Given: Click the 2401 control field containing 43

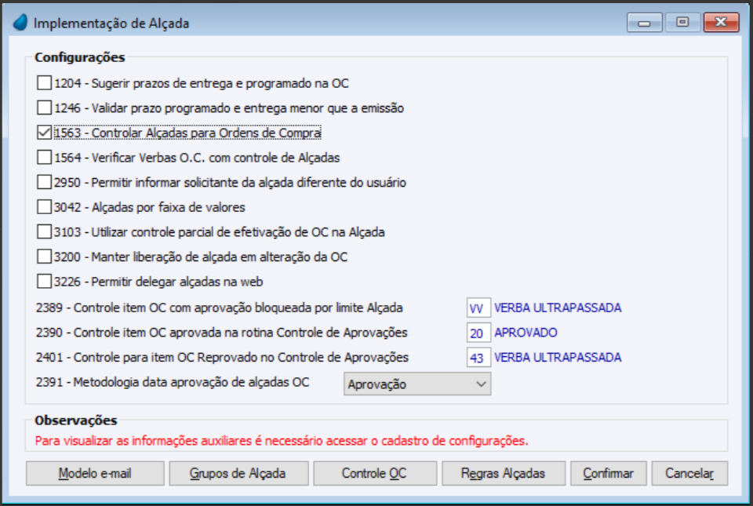Looking at the screenshot, I should click(x=478, y=358).
